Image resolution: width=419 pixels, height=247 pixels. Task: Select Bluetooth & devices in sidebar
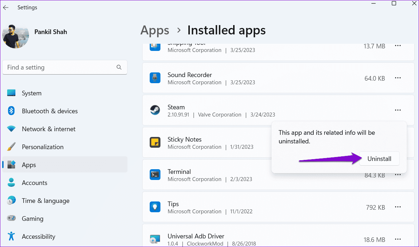pyautogui.click(x=49, y=111)
